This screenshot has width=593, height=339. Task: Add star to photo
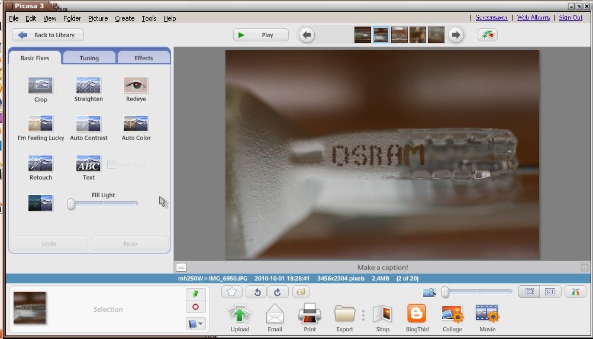coord(232,292)
